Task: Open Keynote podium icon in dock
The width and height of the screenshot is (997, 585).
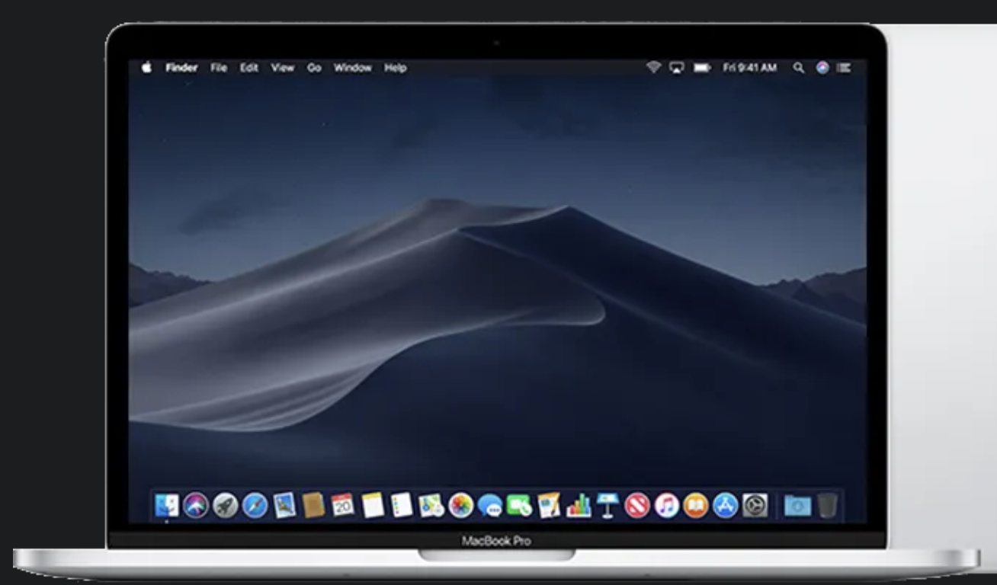Action: [607, 505]
